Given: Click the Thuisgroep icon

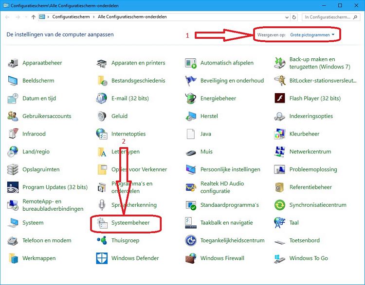Looking at the screenshot, I should click(102, 240).
